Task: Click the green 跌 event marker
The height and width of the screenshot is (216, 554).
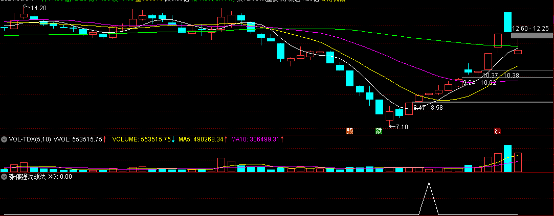Action: click(x=379, y=131)
